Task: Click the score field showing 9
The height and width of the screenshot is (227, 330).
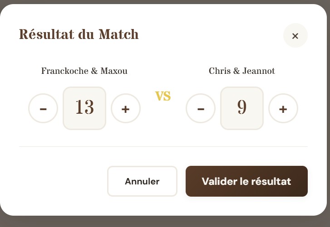Action: click(x=242, y=108)
